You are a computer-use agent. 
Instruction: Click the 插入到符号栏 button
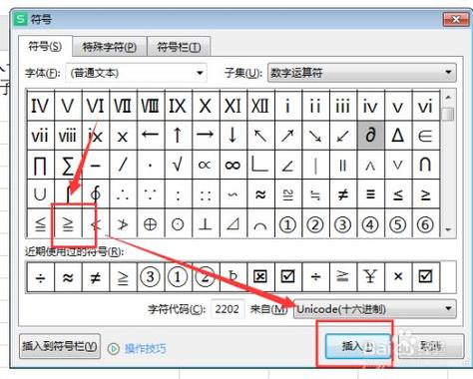point(60,346)
